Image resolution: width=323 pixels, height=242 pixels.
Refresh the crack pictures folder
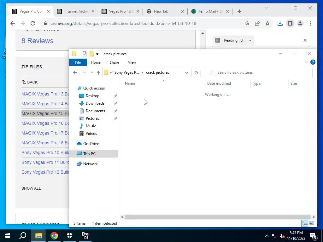pyautogui.click(x=196, y=73)
